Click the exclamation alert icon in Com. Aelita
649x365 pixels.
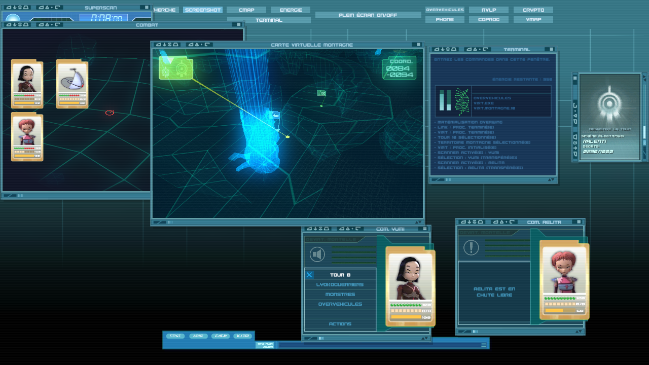[472, 248]
